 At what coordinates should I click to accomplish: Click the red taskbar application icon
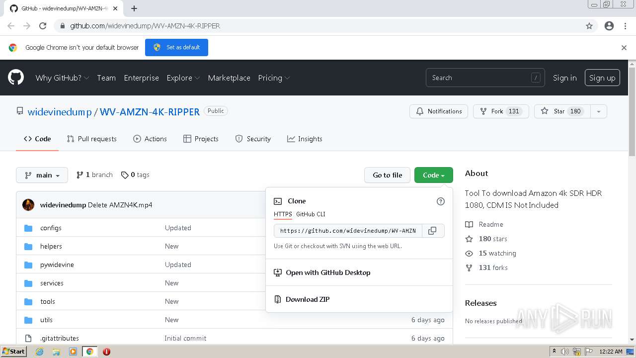pyautogui.click(x=106, y=352)
